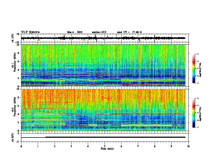Click the "8" kHz tick of ch.1 spectrogram

(19, 53)
